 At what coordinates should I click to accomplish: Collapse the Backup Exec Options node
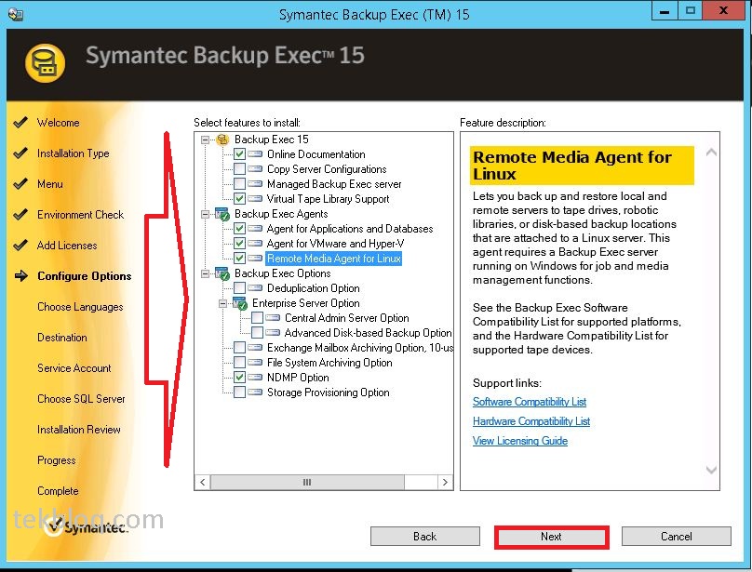pos(206,273)
